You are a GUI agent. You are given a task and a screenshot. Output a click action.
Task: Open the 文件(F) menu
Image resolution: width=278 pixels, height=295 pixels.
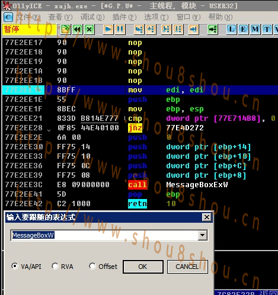click(x=28, y=17)
